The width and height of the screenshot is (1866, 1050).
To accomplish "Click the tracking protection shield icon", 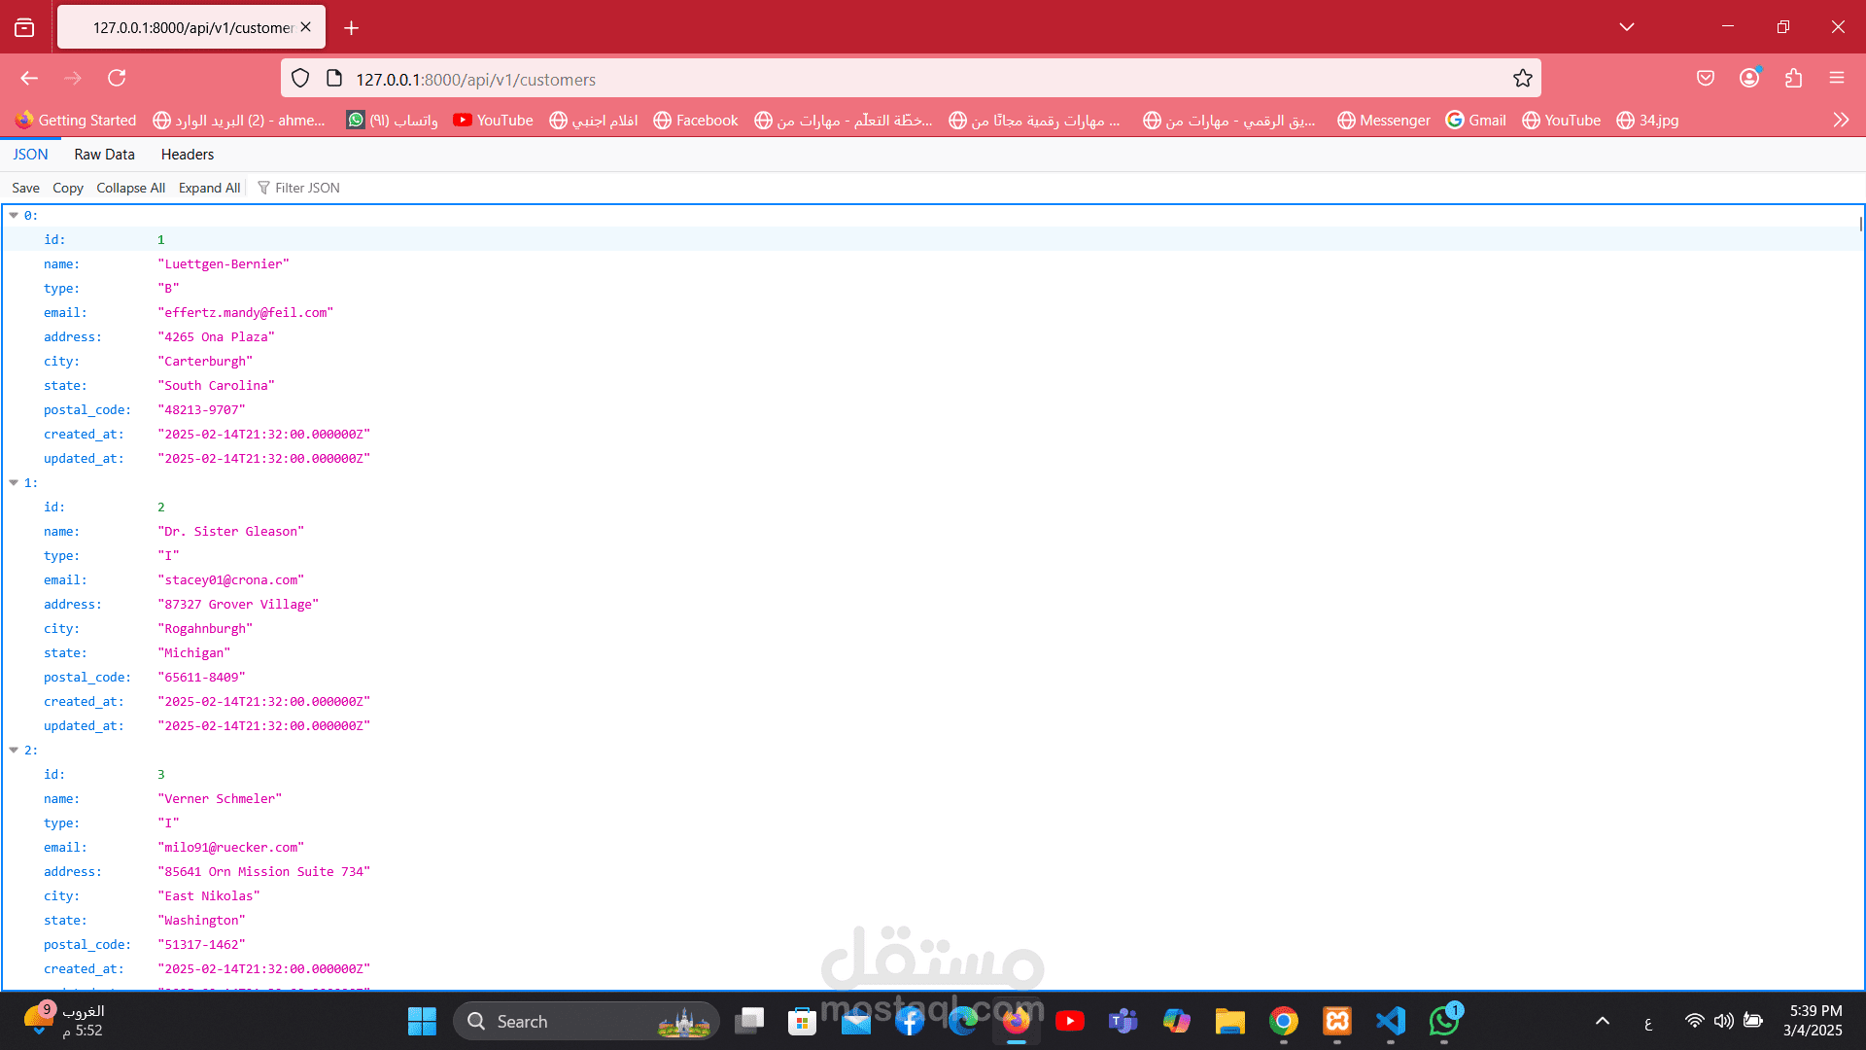I will click(300, 79).
